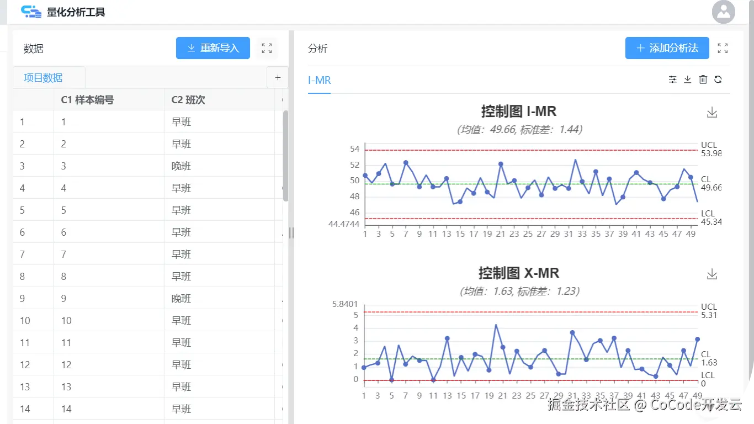The width and height of the screenshot is (754, 424).
Task: Download the 控制图 X-MR chart image
Action: 712,274
